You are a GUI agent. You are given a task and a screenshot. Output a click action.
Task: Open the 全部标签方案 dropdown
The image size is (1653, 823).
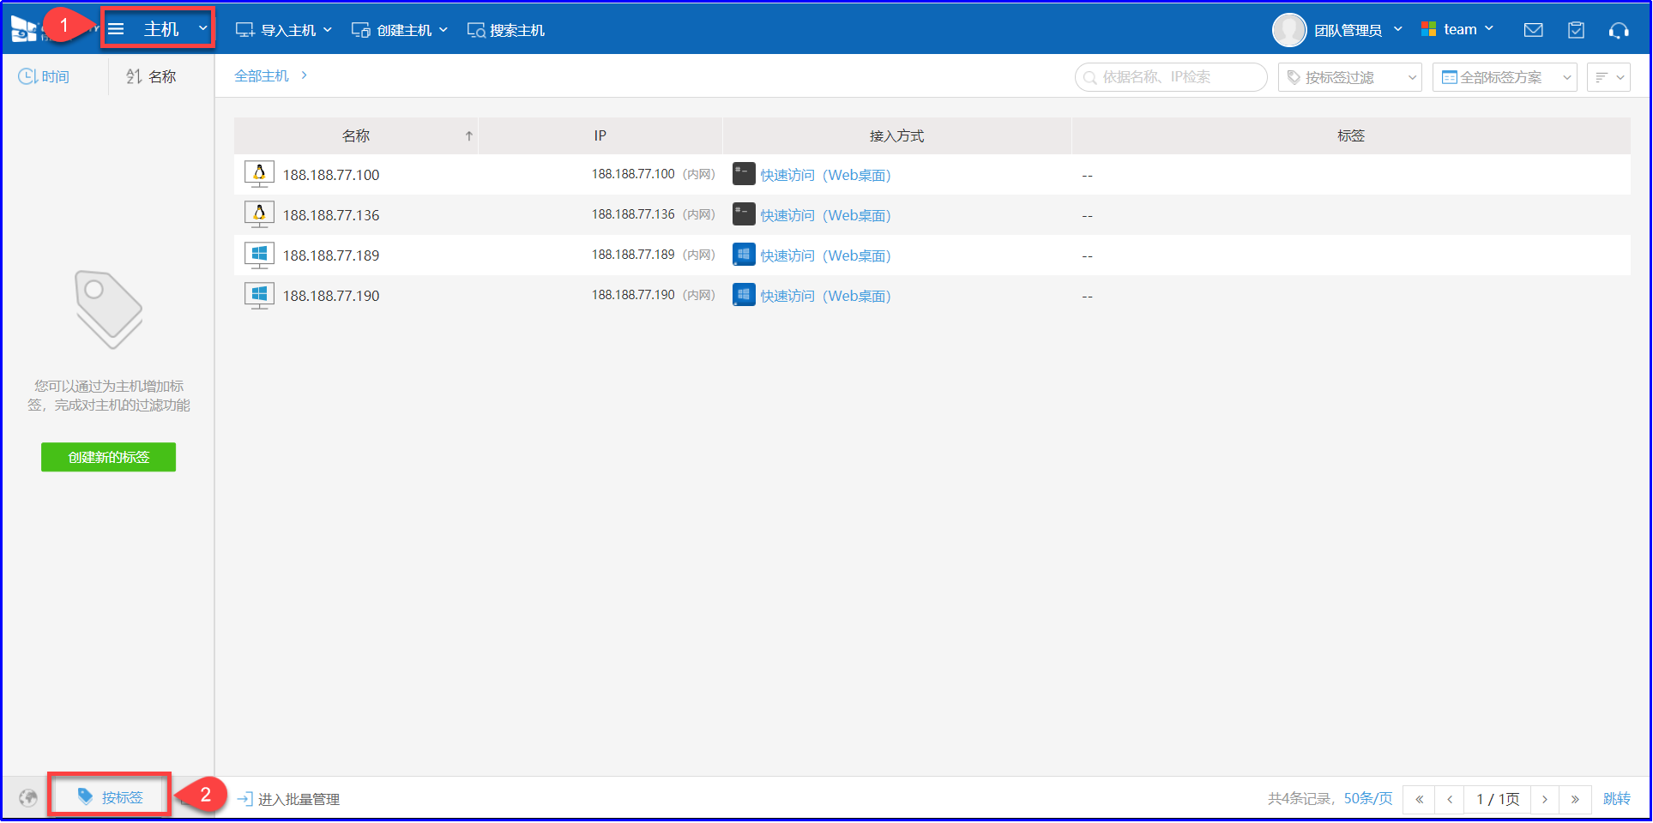(x=1504, y=77)
